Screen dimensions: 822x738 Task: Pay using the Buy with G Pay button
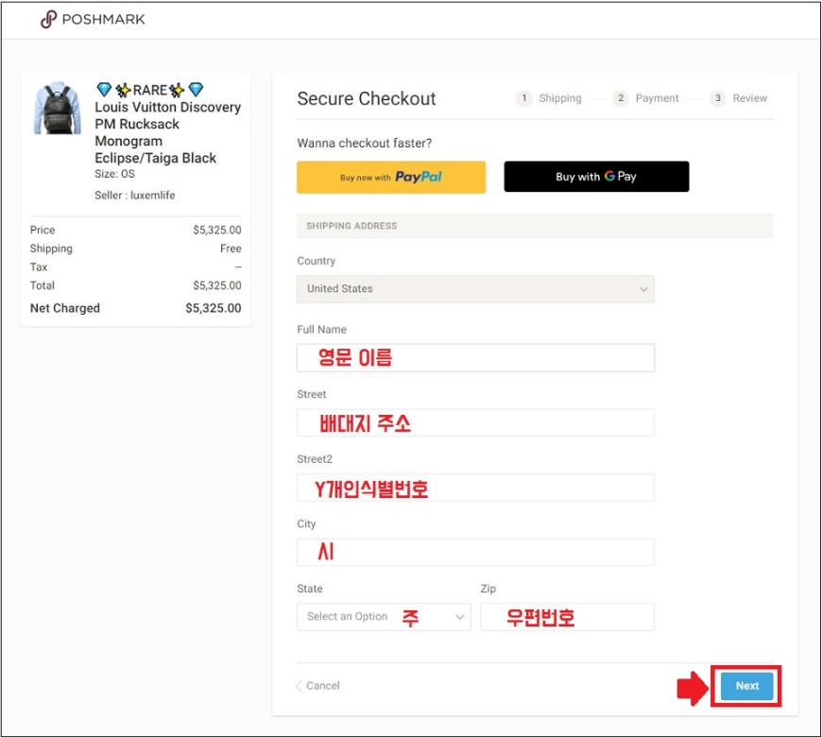point(596,177)
